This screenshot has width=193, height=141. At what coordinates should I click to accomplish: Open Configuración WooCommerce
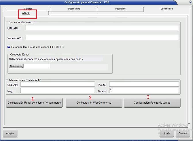94,103
